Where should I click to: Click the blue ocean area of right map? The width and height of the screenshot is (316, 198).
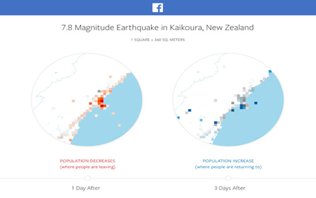tap(259, 123)
